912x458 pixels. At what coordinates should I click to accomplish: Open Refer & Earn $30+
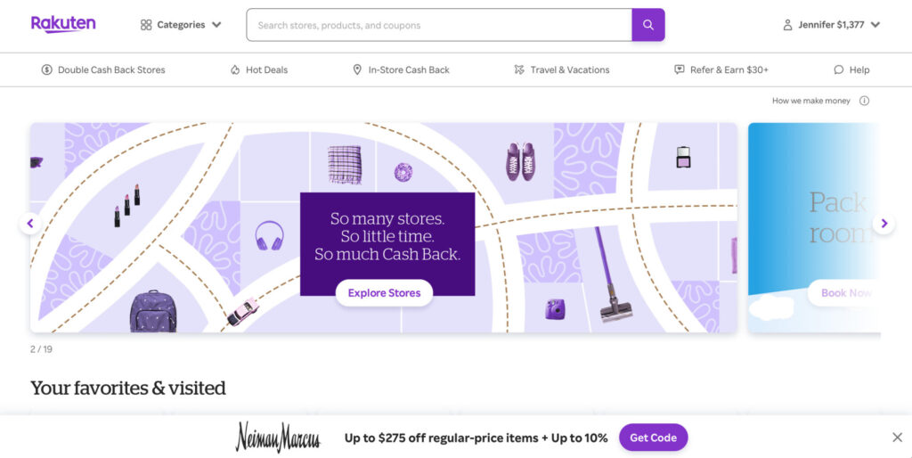[x=721, y=70]
